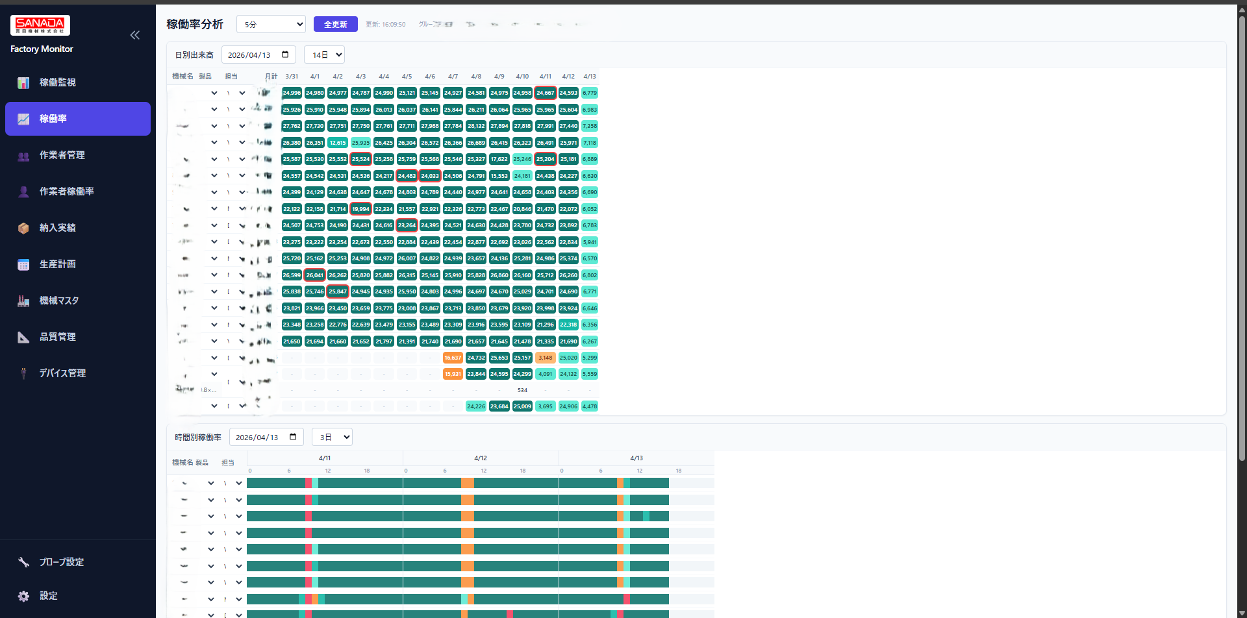Screen dimensions: 1247x618
Task: Open the 5分 interval dropdown
Action: click(271, 24)
